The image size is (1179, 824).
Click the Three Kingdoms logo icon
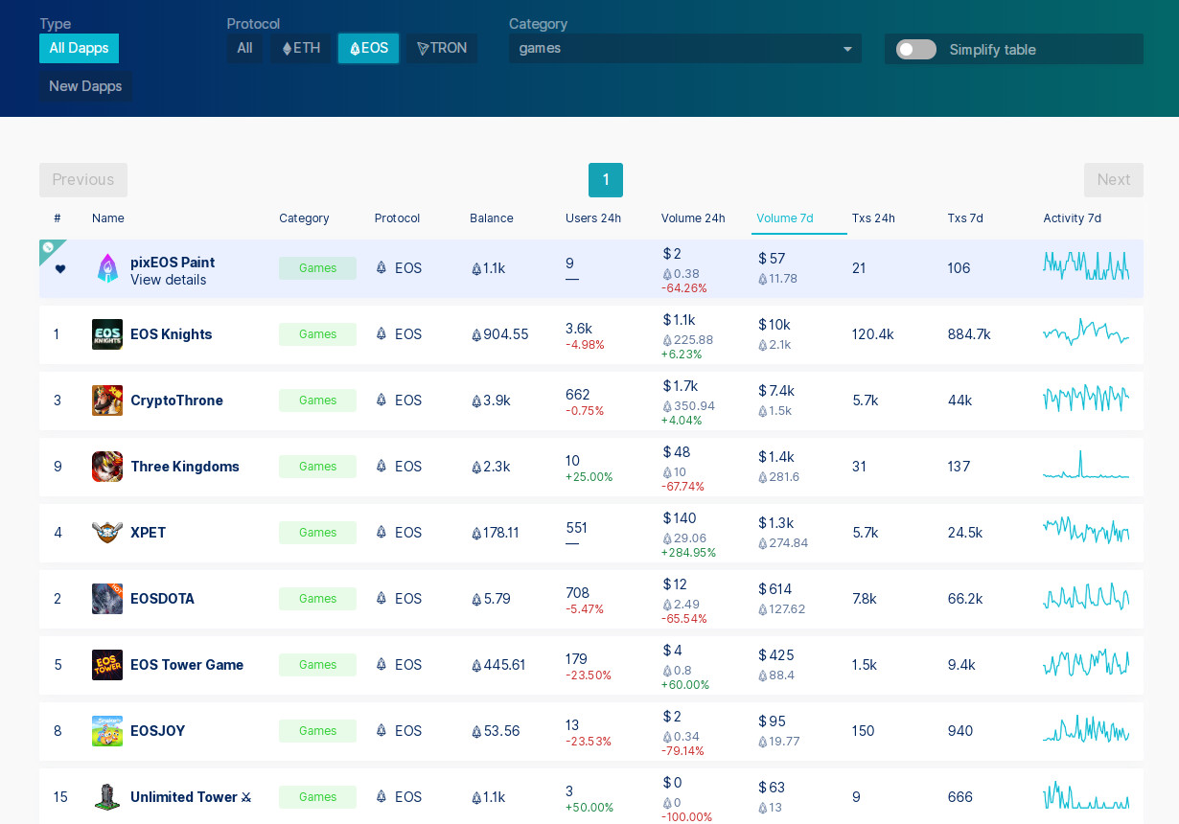coord(107,467)
